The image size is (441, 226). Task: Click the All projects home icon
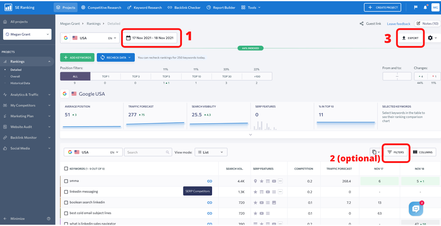[5, 22]
